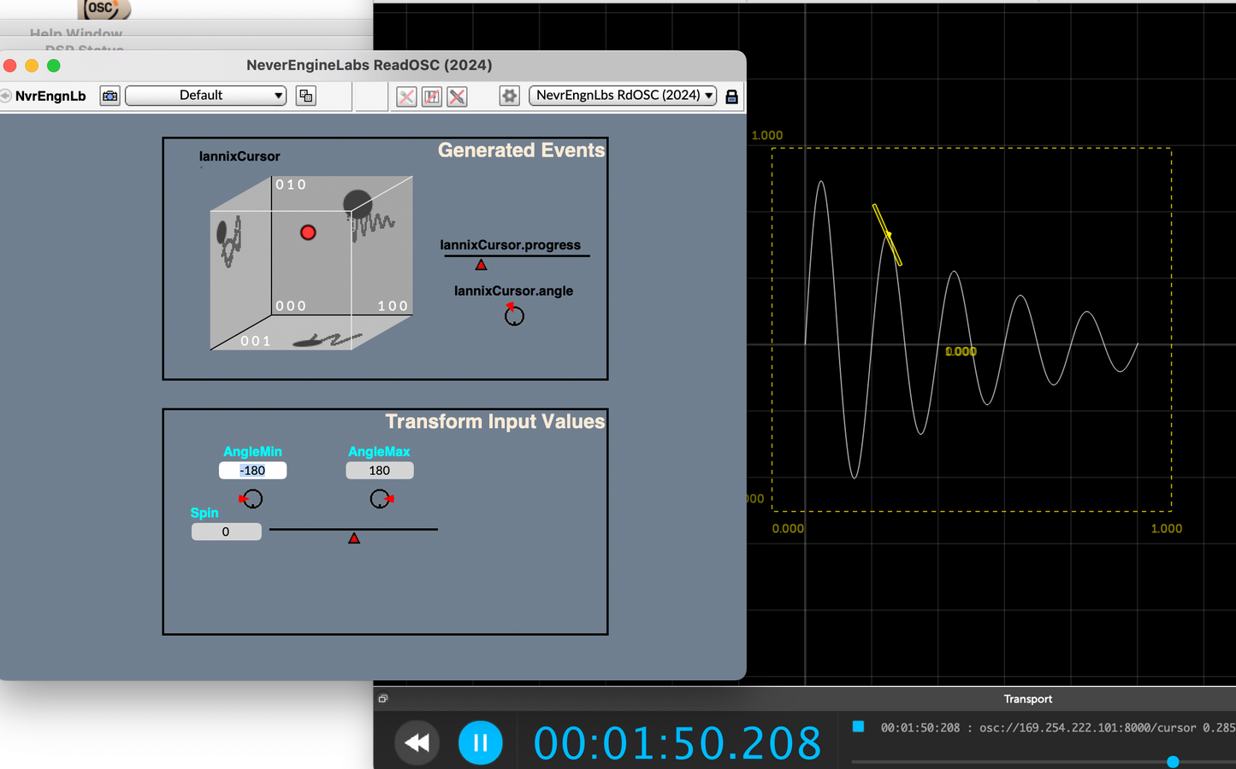1236x769 pixels.
Task: Click the arrow beside NvrEngnLb label
Action: coord(6,96)
